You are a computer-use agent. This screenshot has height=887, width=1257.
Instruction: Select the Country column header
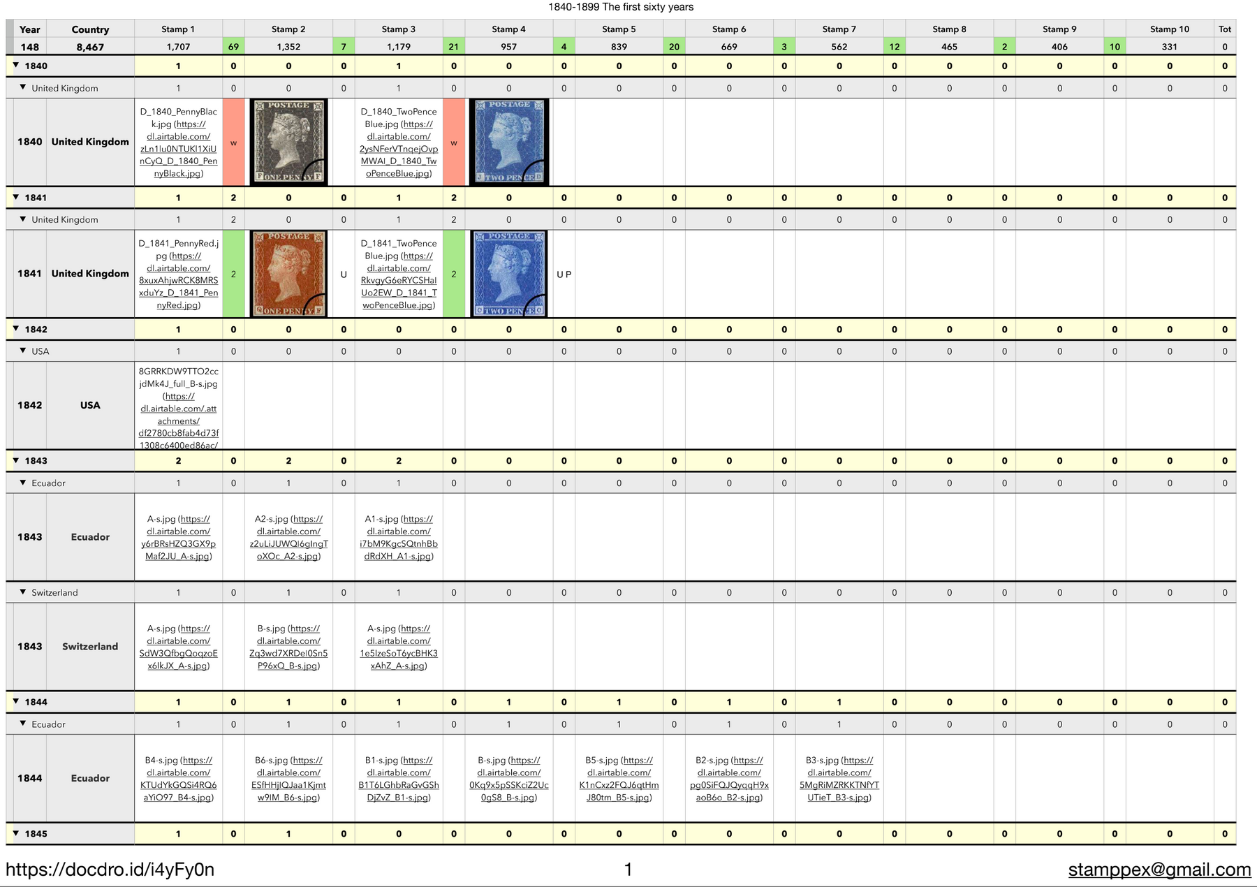point(90,29)
